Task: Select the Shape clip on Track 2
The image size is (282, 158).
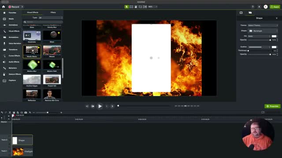Action: tap(22, 140)
